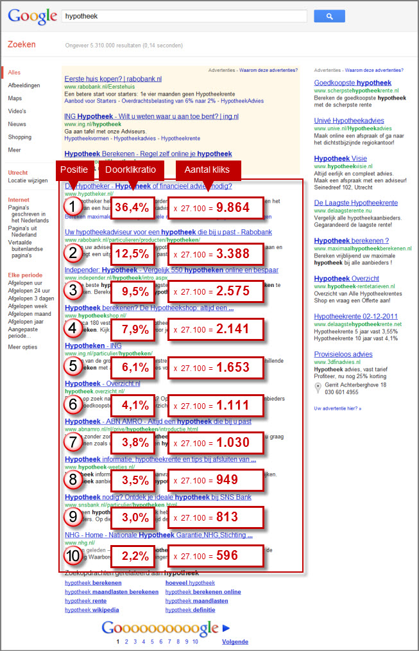The image size is (419, 651).
Task: Click related search hypotheek maandlasten berekenen
Action: tap(112, 592)
